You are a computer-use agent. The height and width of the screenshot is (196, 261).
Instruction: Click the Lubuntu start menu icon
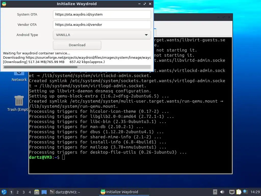4,192
